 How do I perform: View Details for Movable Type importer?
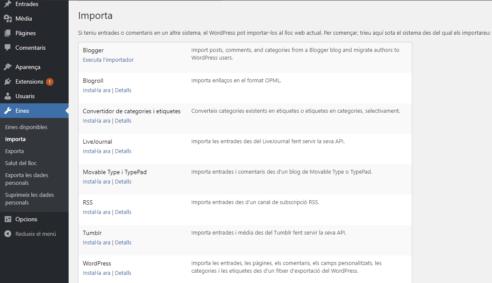pos(123,182)
